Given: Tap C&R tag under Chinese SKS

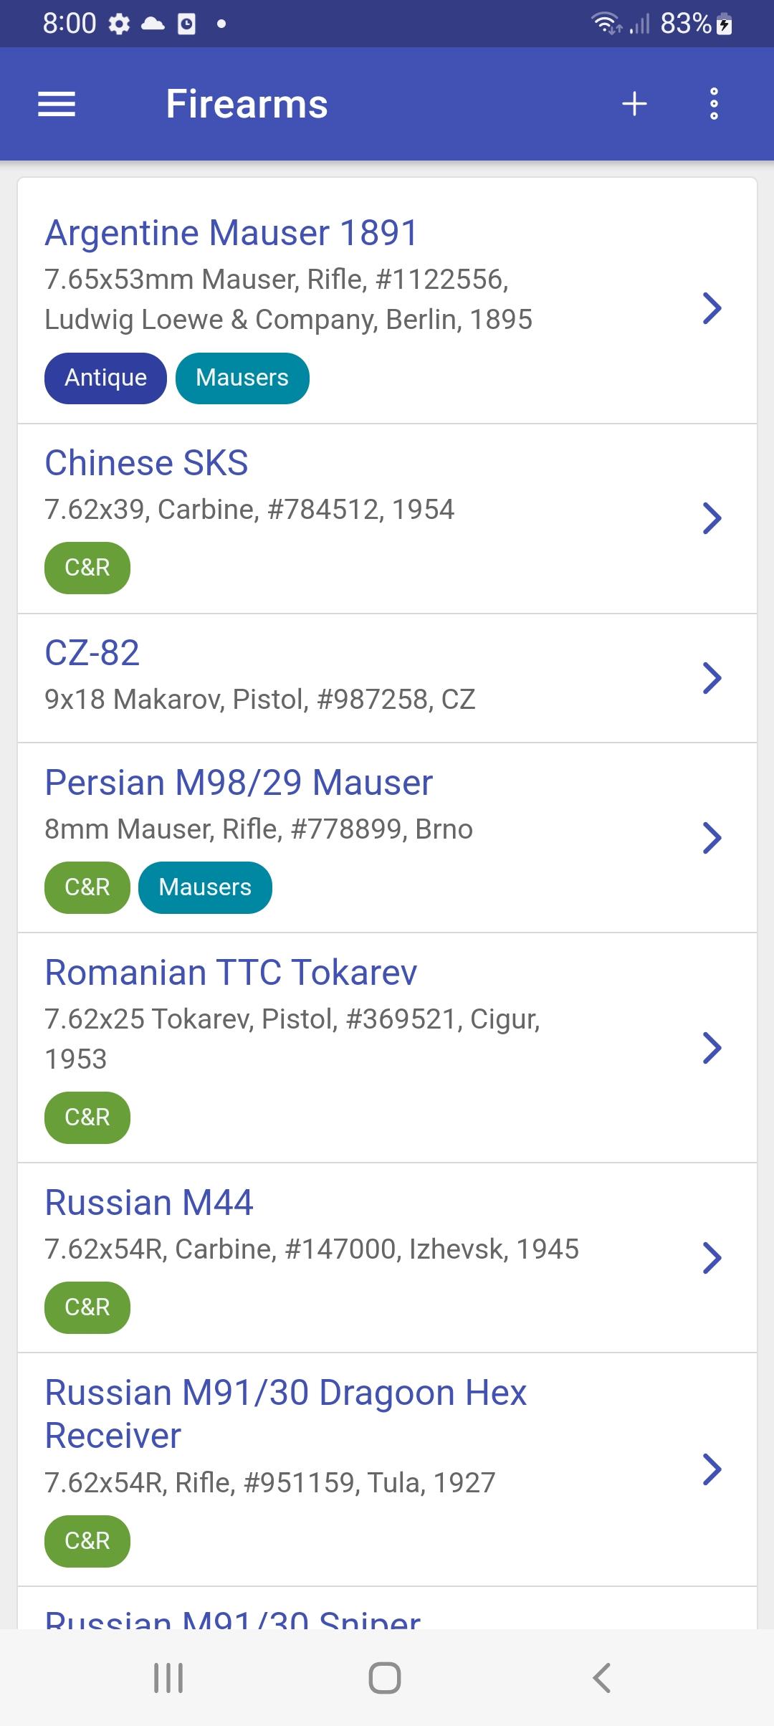Looking at the screenshot, I should 87,568.
